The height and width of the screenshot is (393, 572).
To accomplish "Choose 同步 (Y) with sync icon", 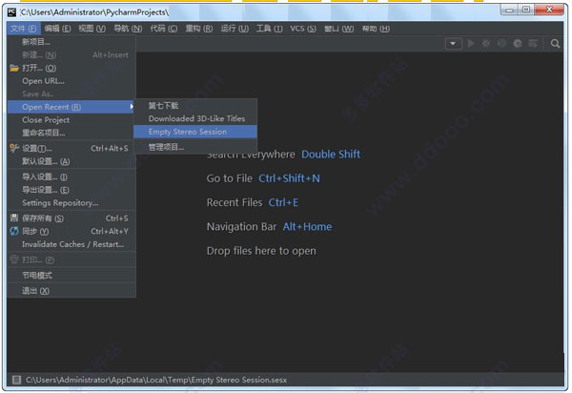I will tap(71, 232).
